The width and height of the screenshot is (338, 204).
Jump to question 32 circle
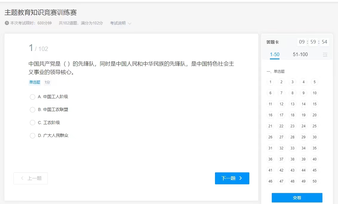pyautogui.click(x=281, y=148)
